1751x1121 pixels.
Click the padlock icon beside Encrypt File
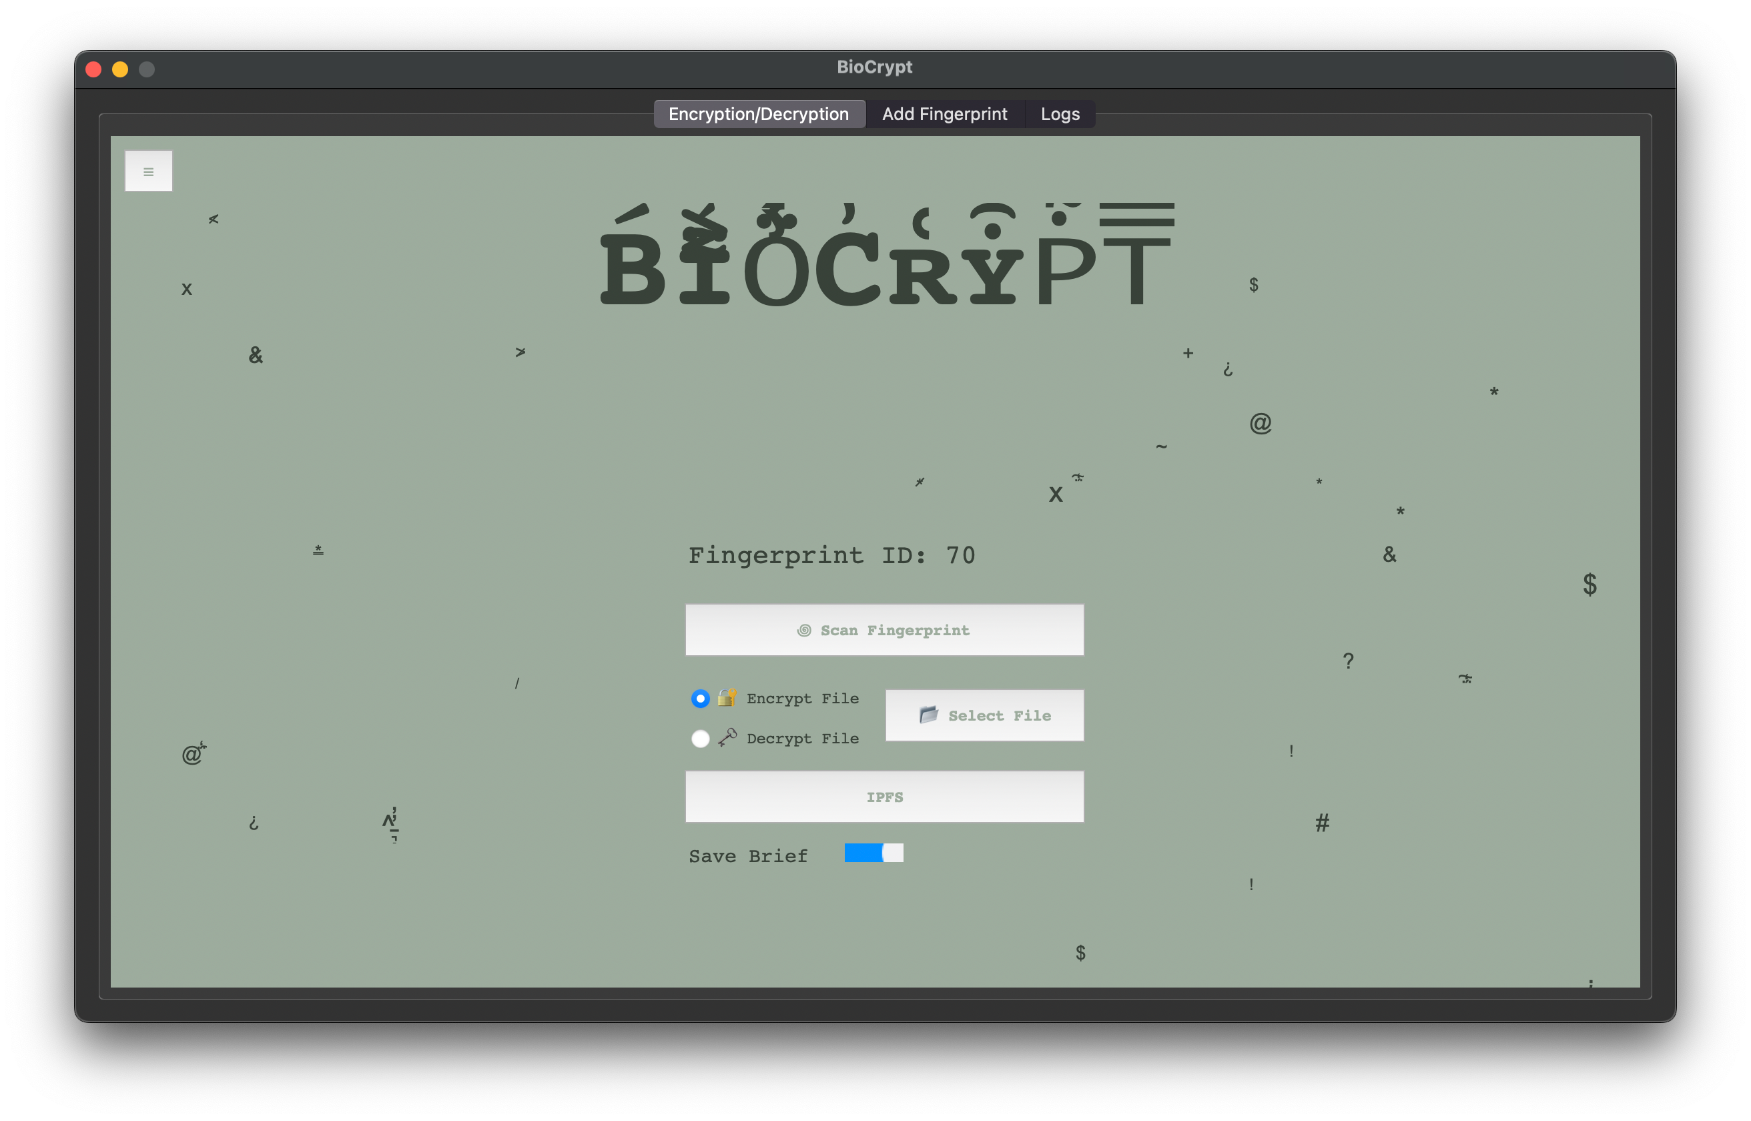726,698
